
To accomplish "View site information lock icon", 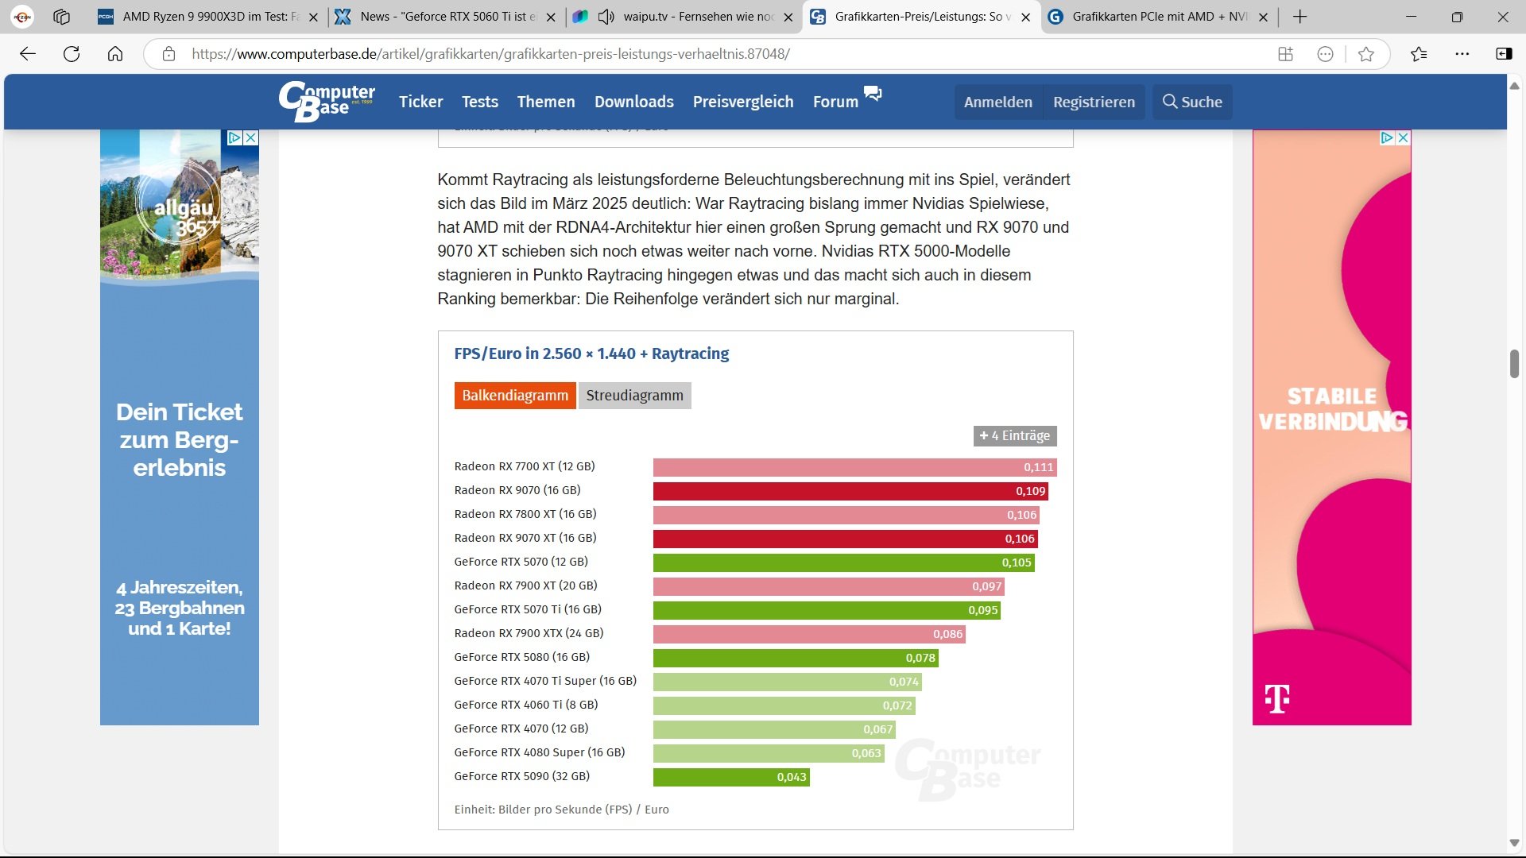I will [168, 54].
